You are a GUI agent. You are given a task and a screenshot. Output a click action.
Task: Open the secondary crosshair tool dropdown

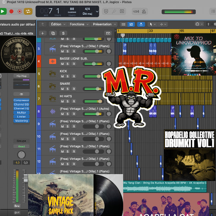click(x=163, y=24)
